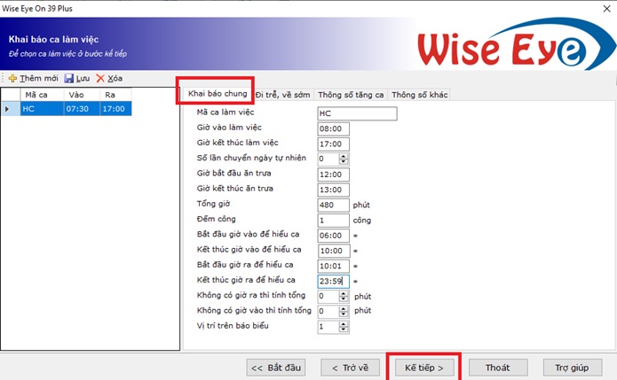The height and width of the screenshot is (380, 617).
Task: Click the Giờ vào làm việc field
Action: click(x=333, y=129)
